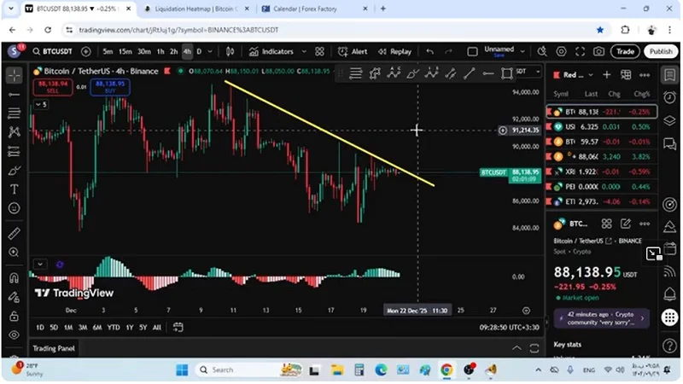Image resolution: width=683 pixels, height=384 pixels.
Task: Select the 1M date range
Action: click(68, 328)
